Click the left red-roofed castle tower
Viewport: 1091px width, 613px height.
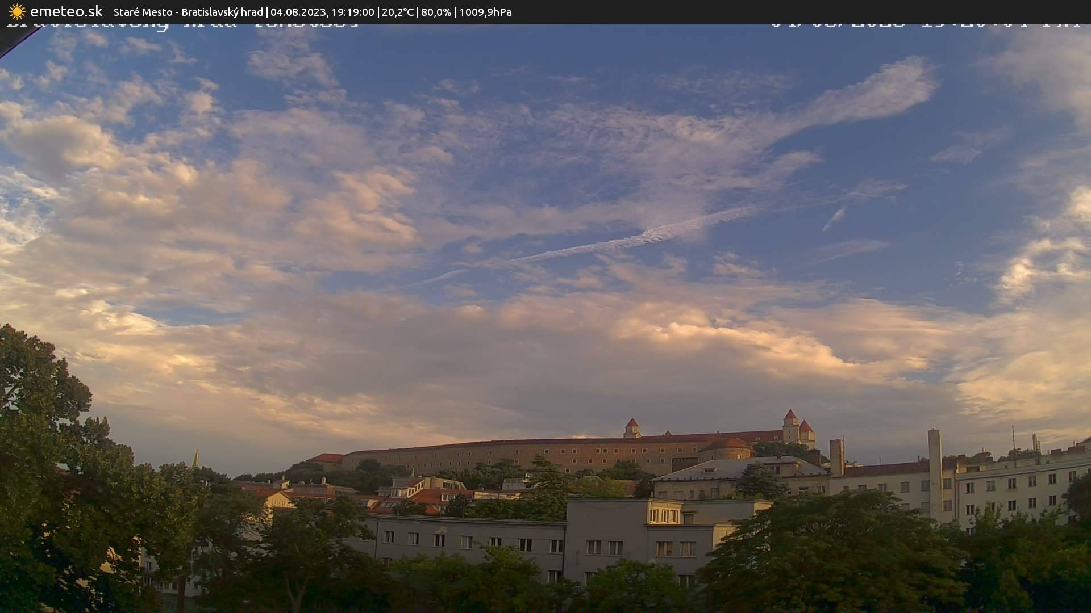632,428
